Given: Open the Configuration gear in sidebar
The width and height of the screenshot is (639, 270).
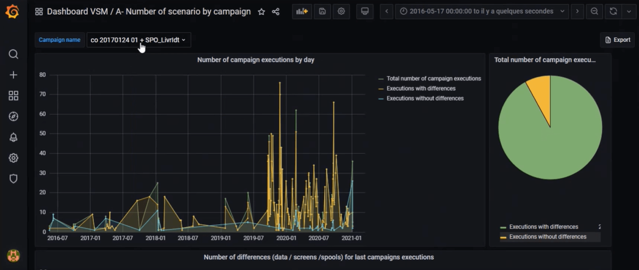Looking at the screenshot, I should [13, 158].
